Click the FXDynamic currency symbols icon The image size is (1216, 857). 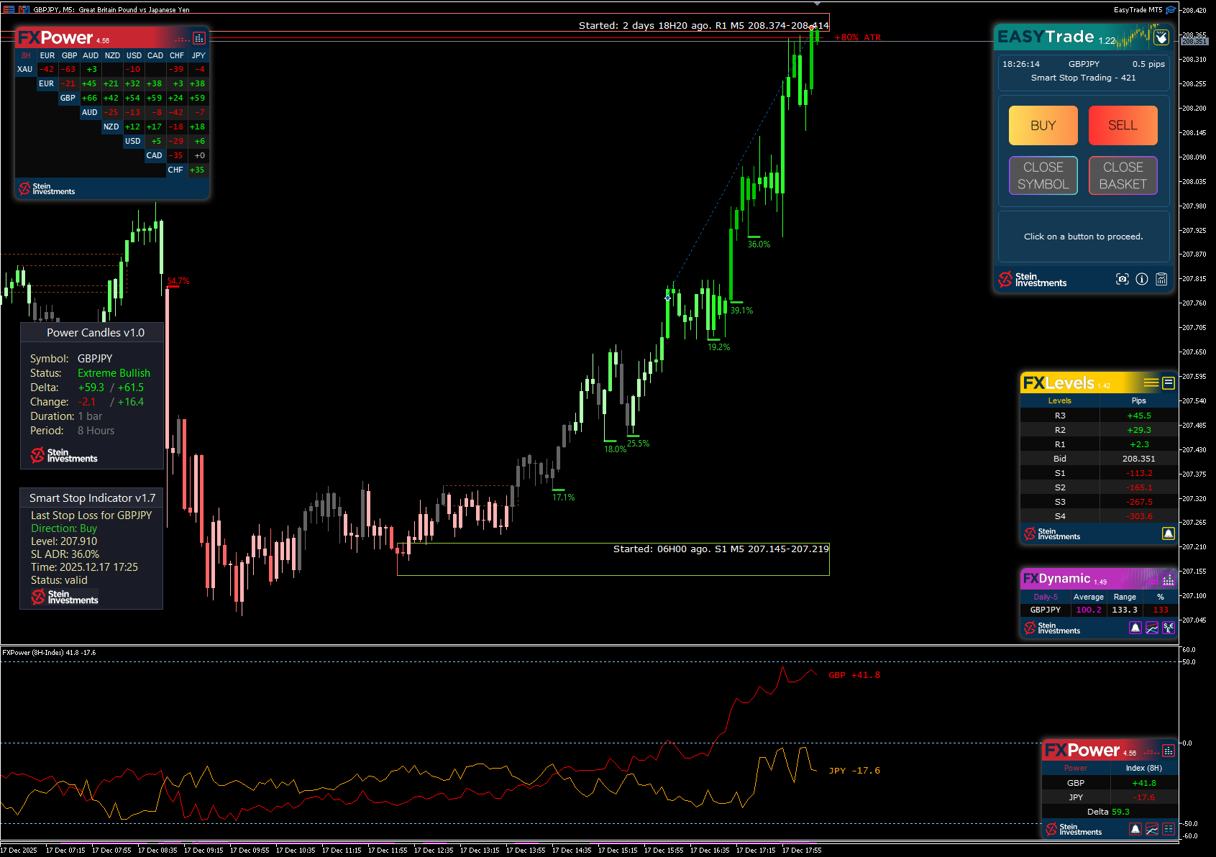click(1169, 628)
